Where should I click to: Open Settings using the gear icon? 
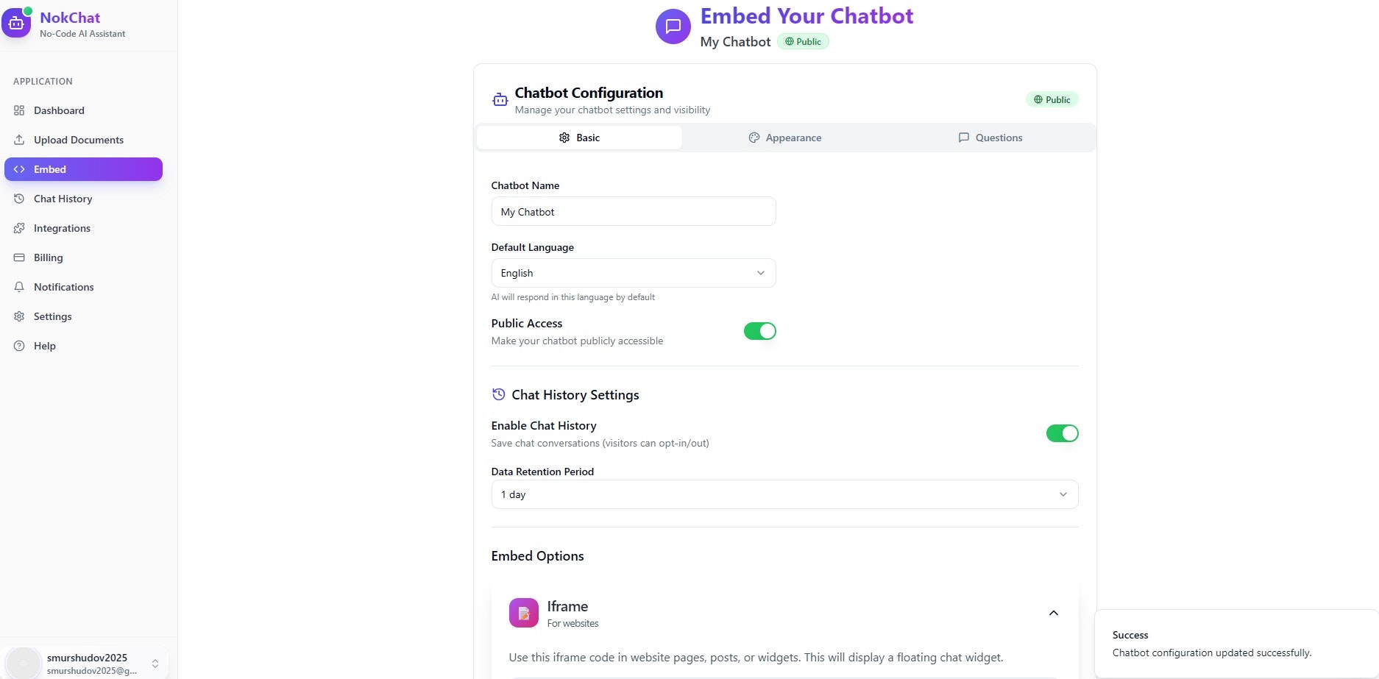[x=19, y=316]
